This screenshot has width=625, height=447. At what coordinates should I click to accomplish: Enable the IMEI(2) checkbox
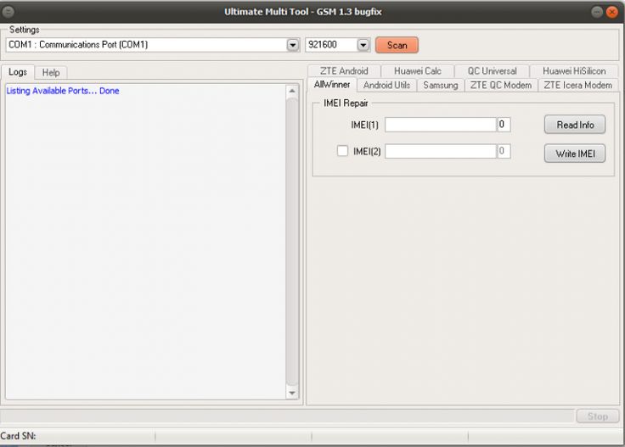pyautogui.click(x=342, y=151)
